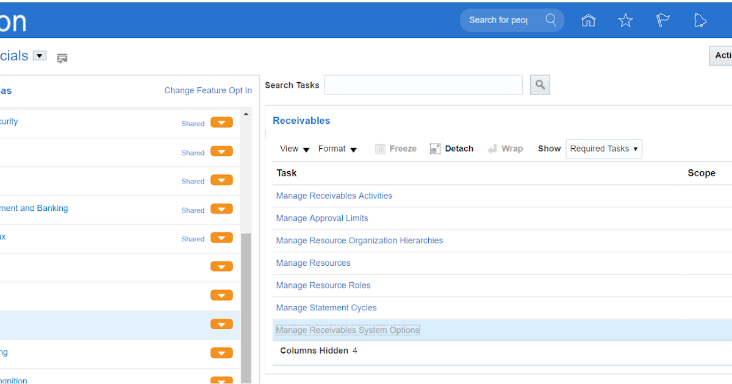Open the Format menu
The image size is (732, 384).
tap(337, 148)
